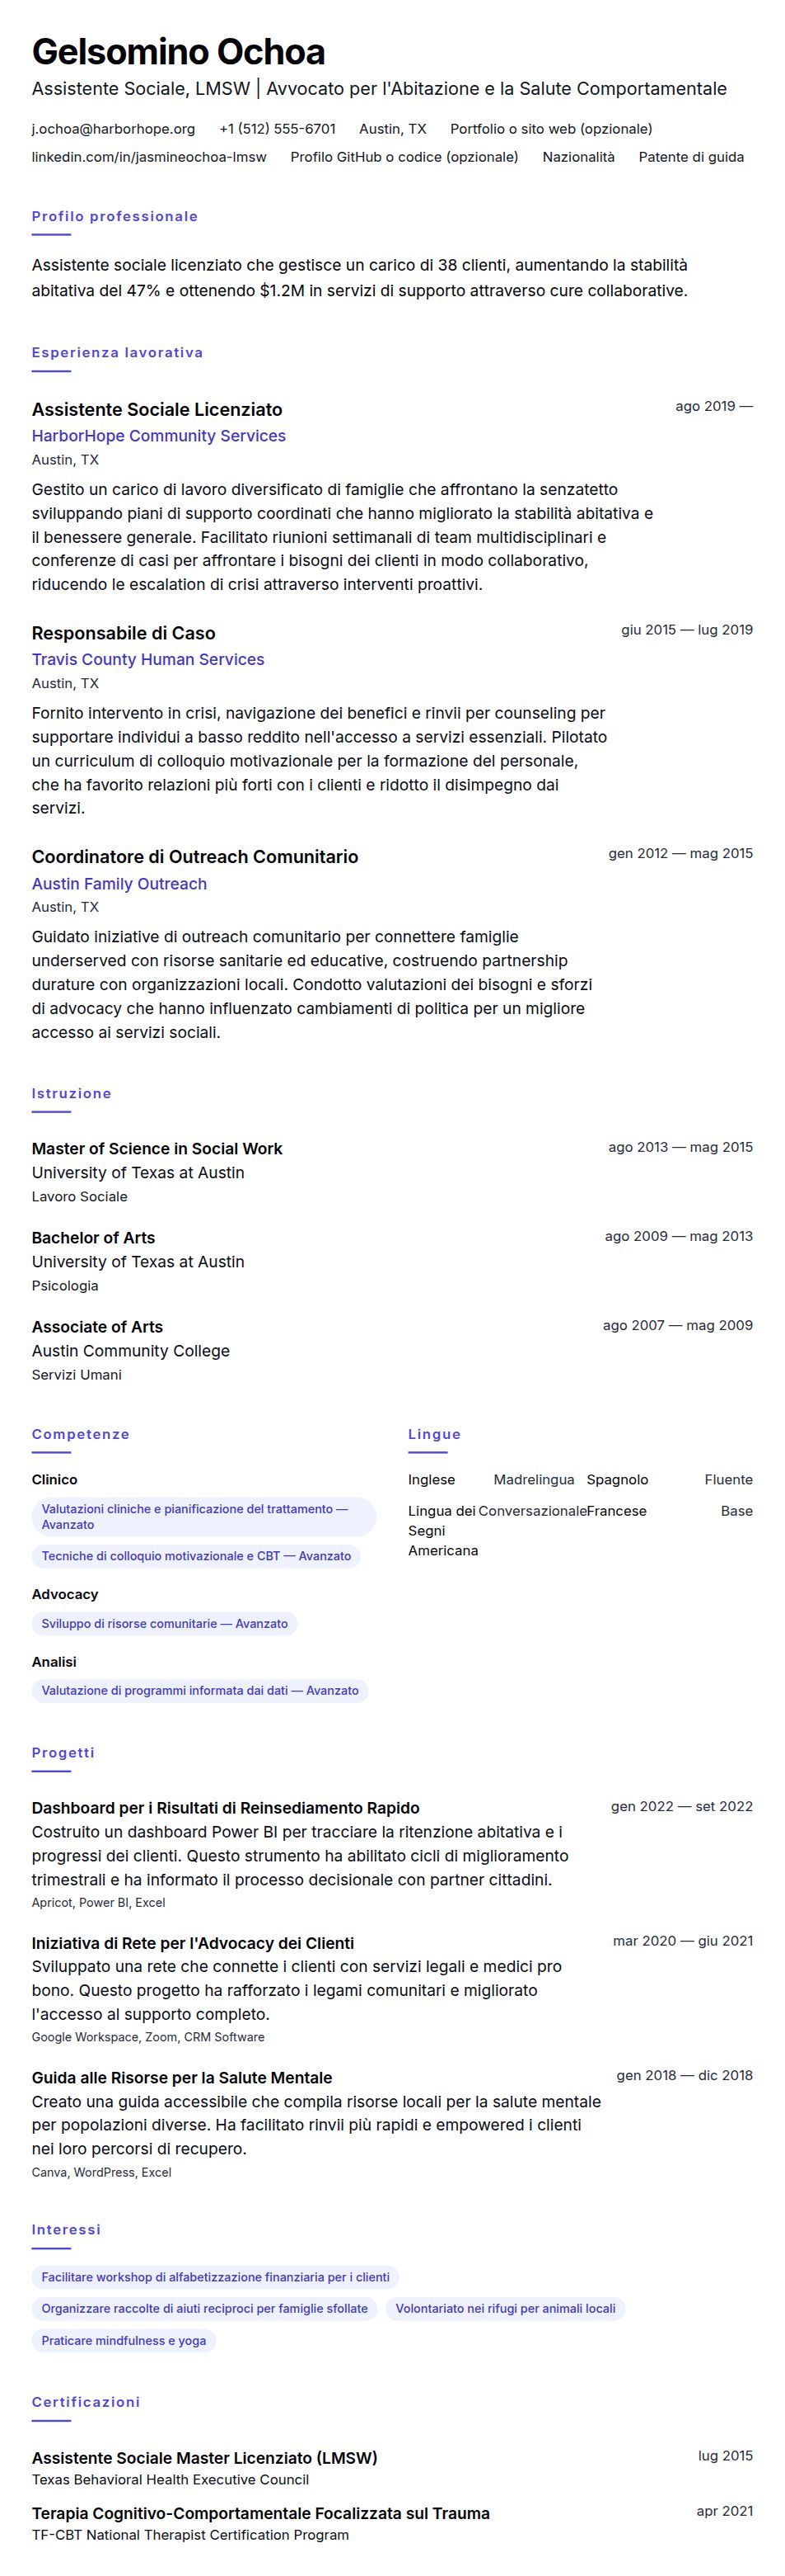Click the Certificazioni section heading
Screen dimensions: 785x2576
click(x=86, y=2402)
